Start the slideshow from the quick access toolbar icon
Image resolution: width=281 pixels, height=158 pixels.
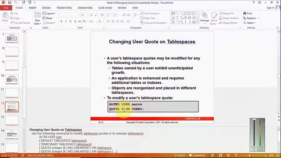click(30, 3)
